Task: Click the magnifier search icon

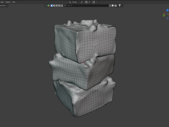Action: tap(65, 6)
